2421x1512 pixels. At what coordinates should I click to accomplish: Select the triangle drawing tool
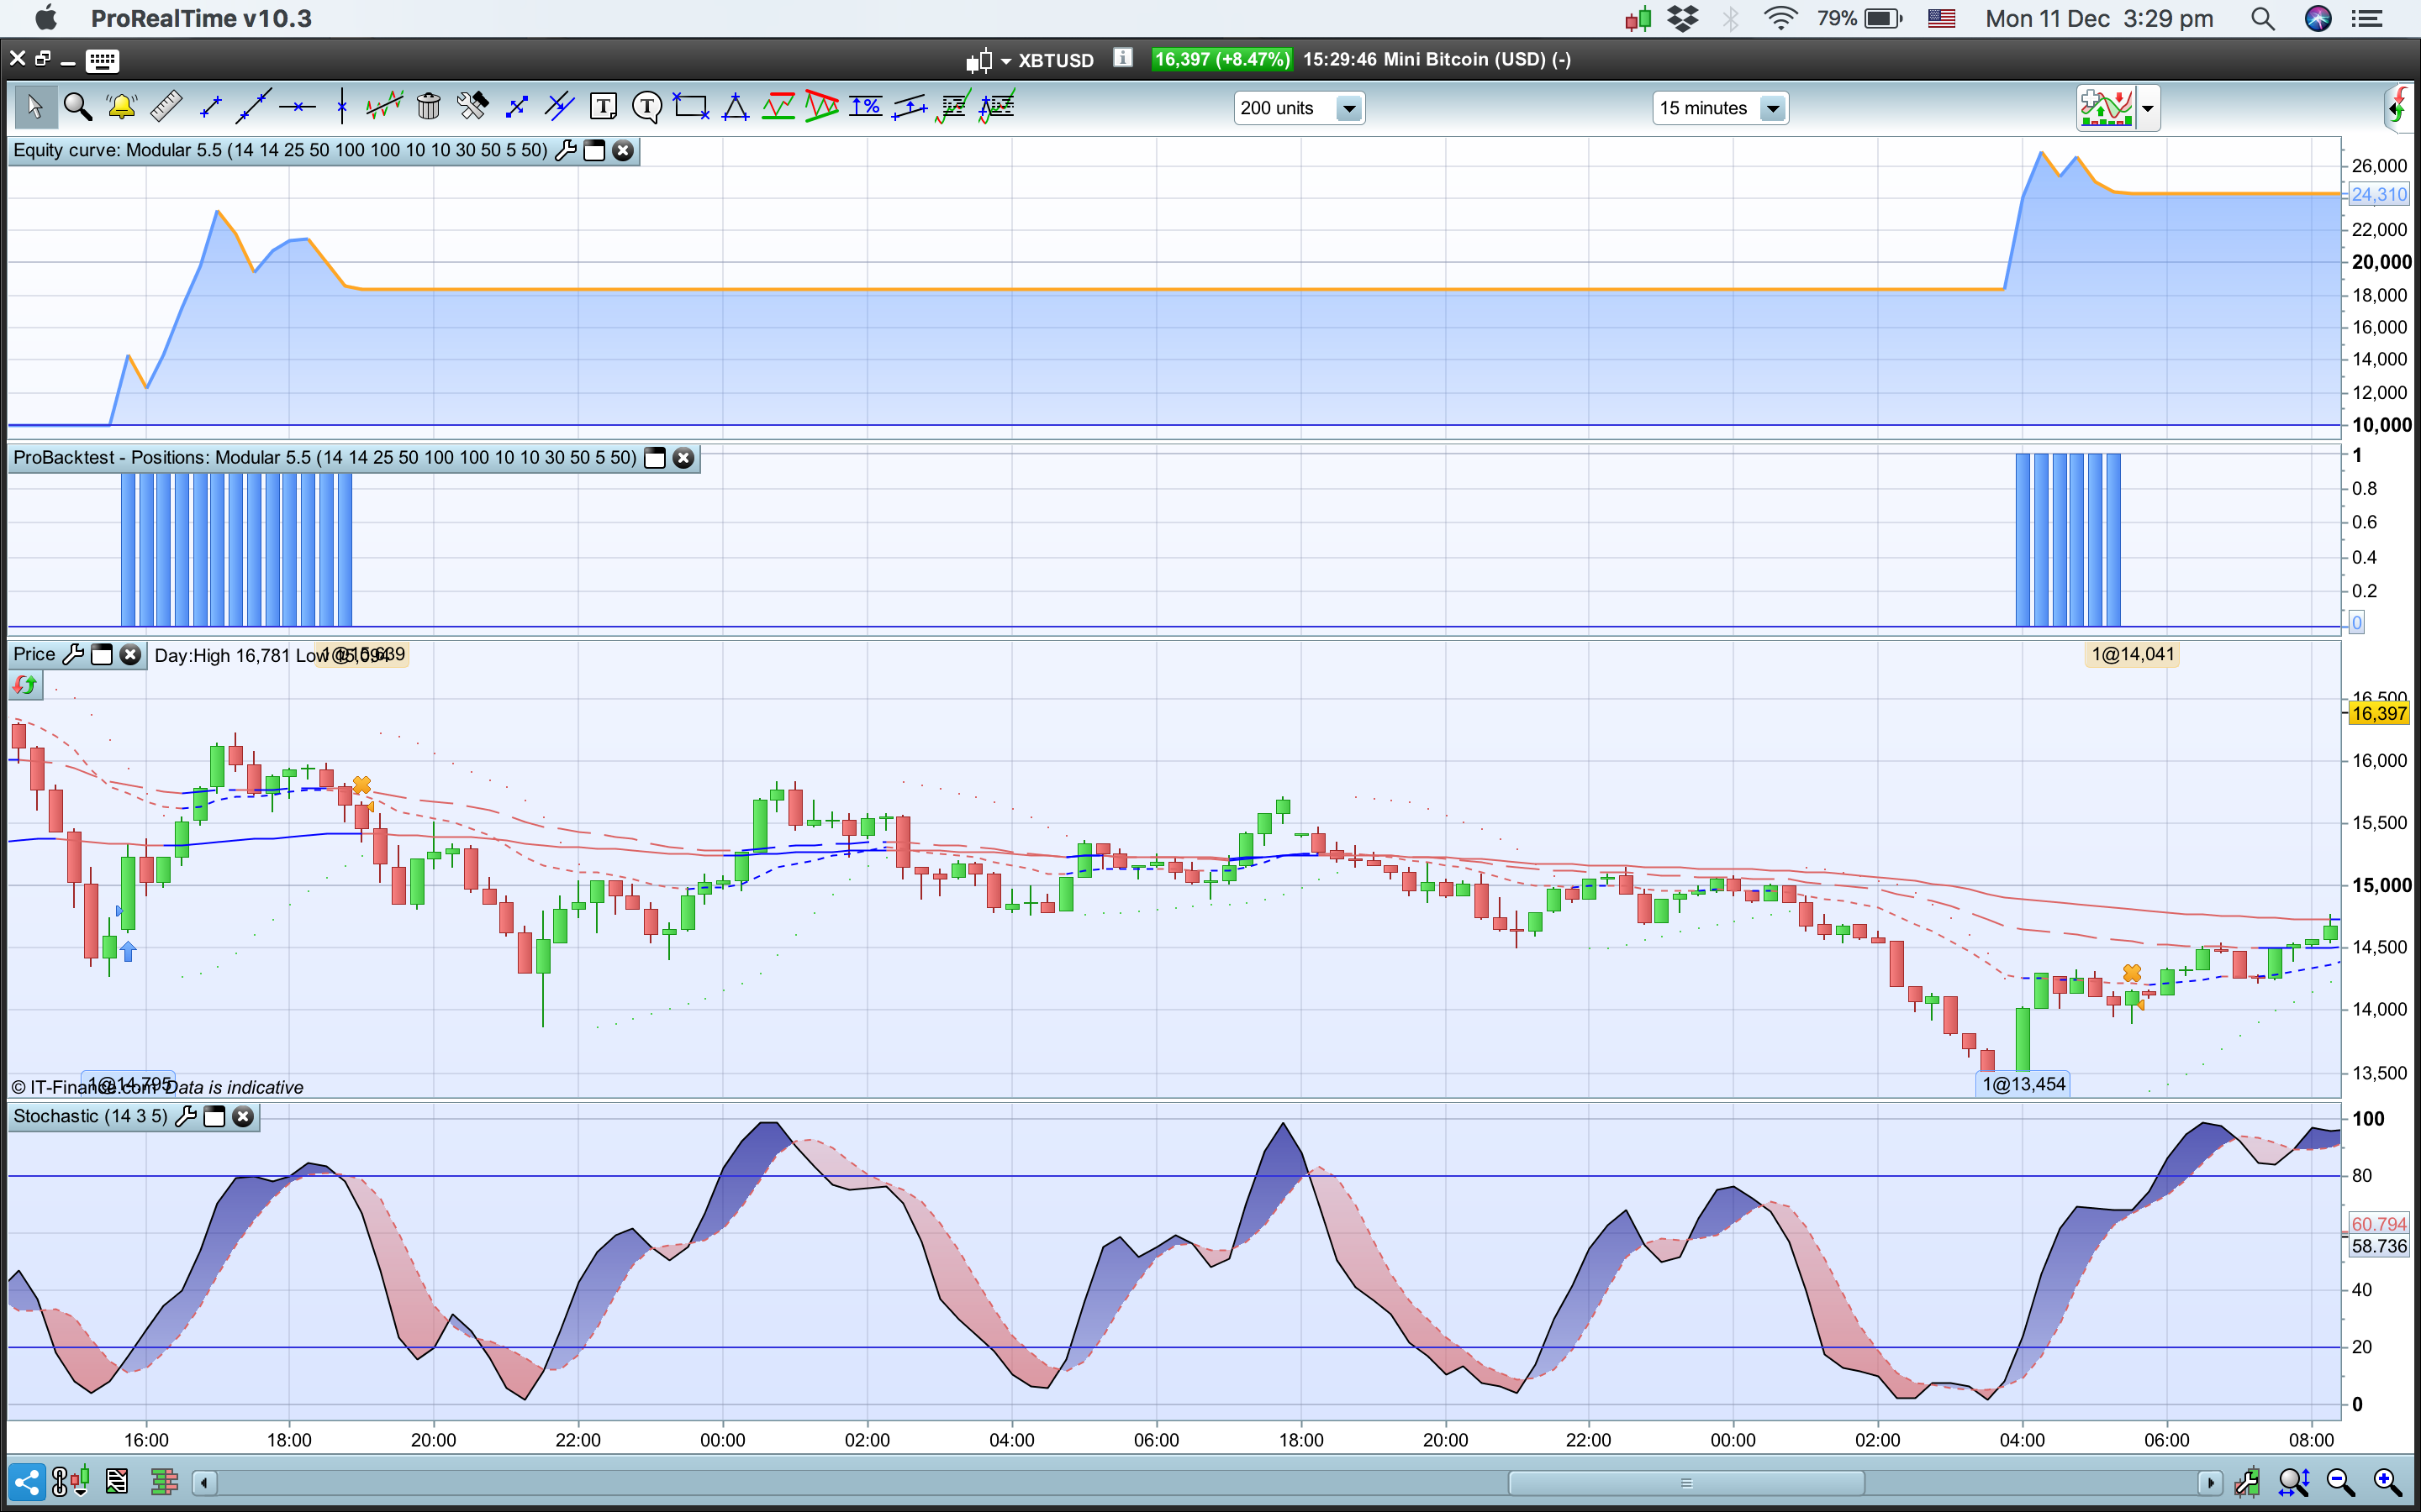pyautogui.click(x=736, y=106)
